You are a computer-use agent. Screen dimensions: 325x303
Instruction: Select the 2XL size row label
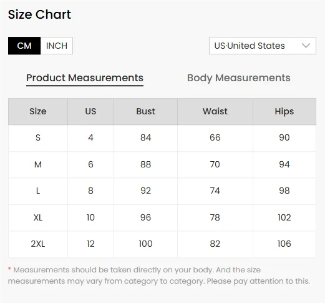(x=38, y=244)
